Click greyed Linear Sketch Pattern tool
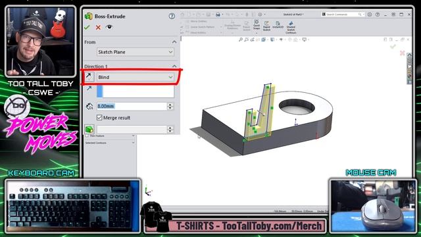This screenshot has width=421, height=237. (200, 27)
